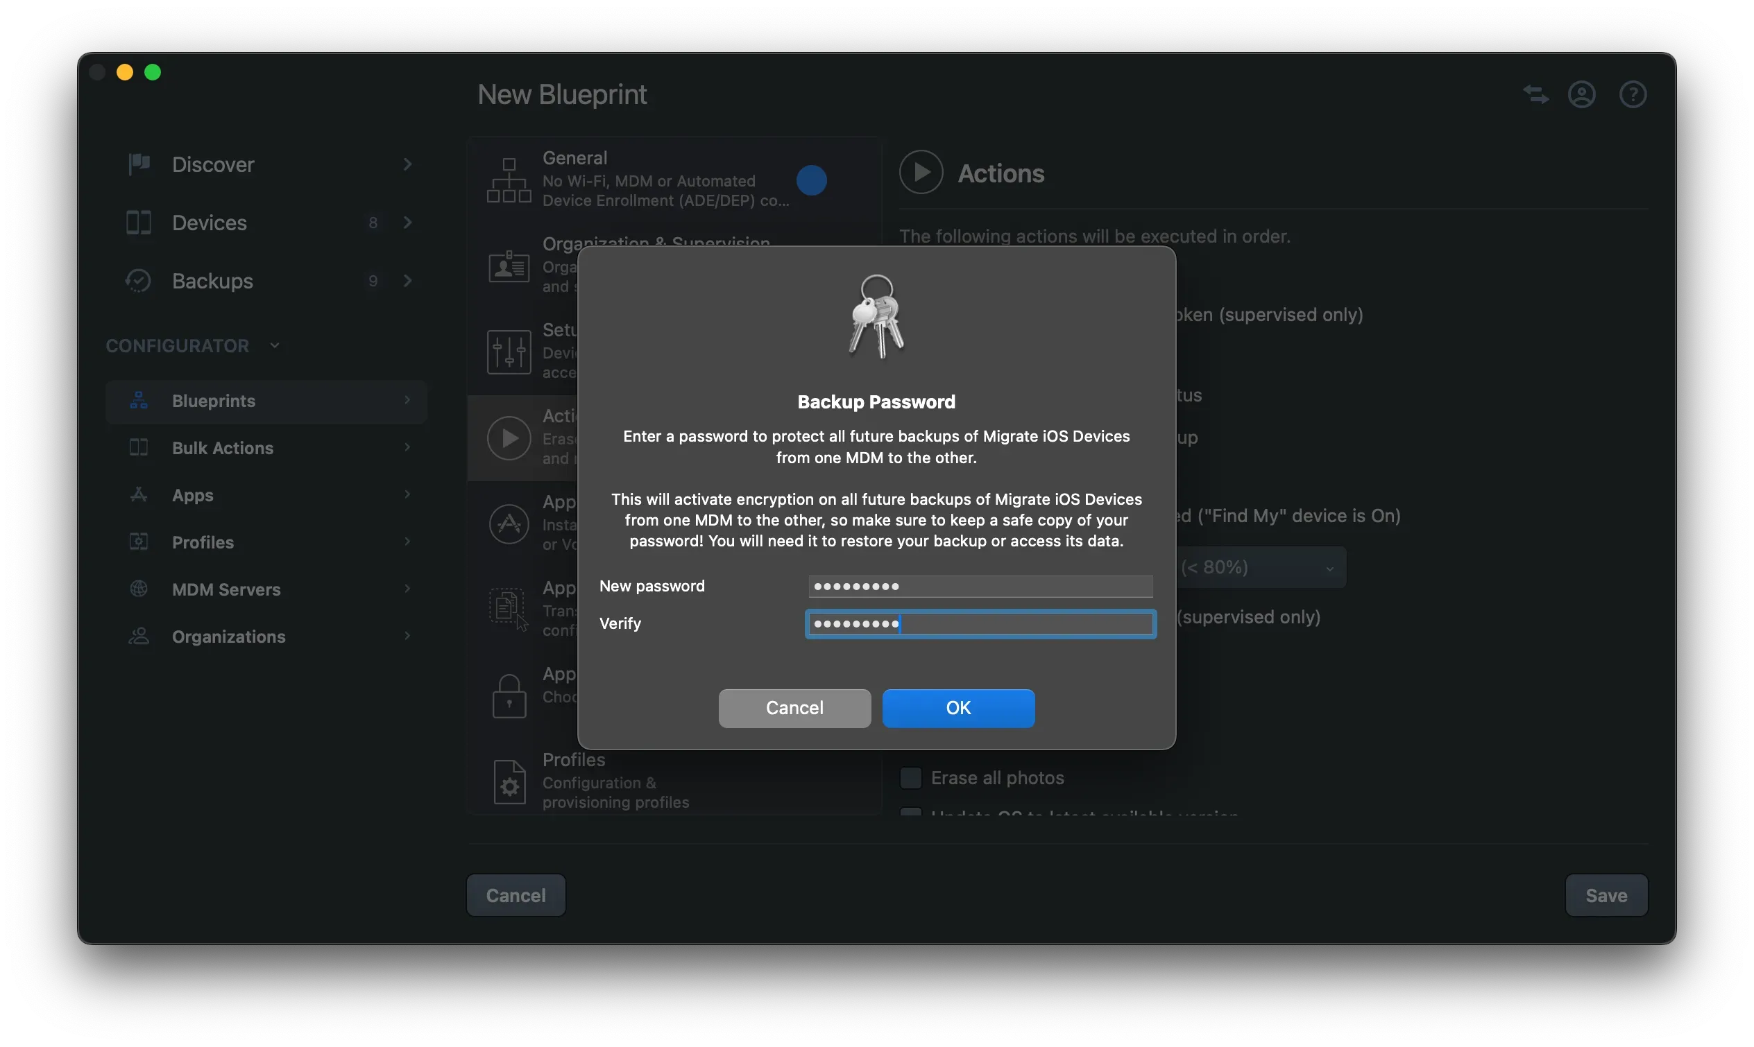Click the Discover flag icon

tap(139, 164)
